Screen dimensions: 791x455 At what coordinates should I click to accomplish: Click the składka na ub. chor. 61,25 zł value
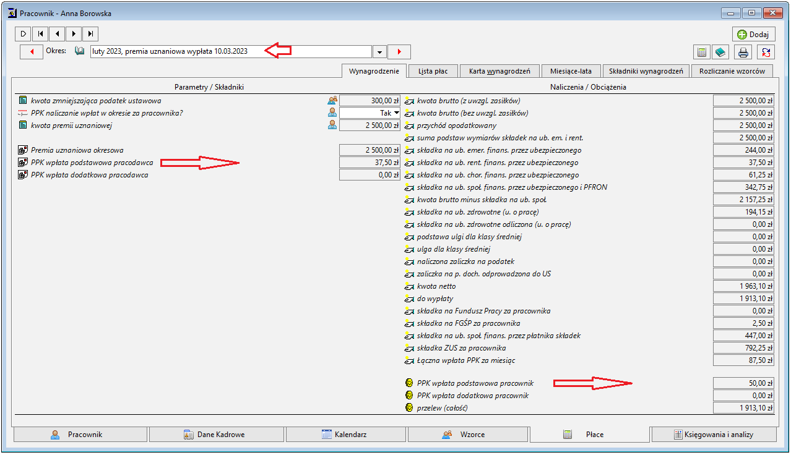pyautogui.click(x=744, y=175)
